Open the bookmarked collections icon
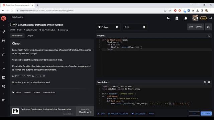214x120 pixels. click(177, 18)
